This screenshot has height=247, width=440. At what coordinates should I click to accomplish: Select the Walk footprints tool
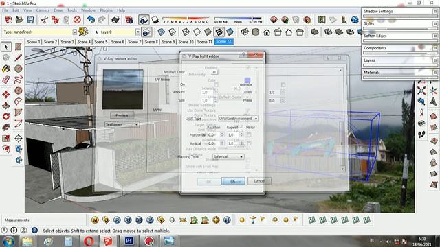pyautogui.click(x=421, y=134)
